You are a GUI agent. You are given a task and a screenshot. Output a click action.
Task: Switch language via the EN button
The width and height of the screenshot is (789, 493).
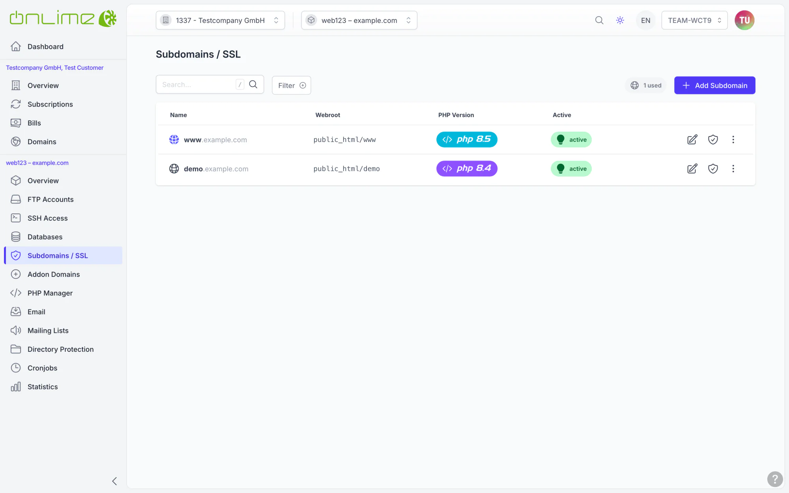pos(646,20)
